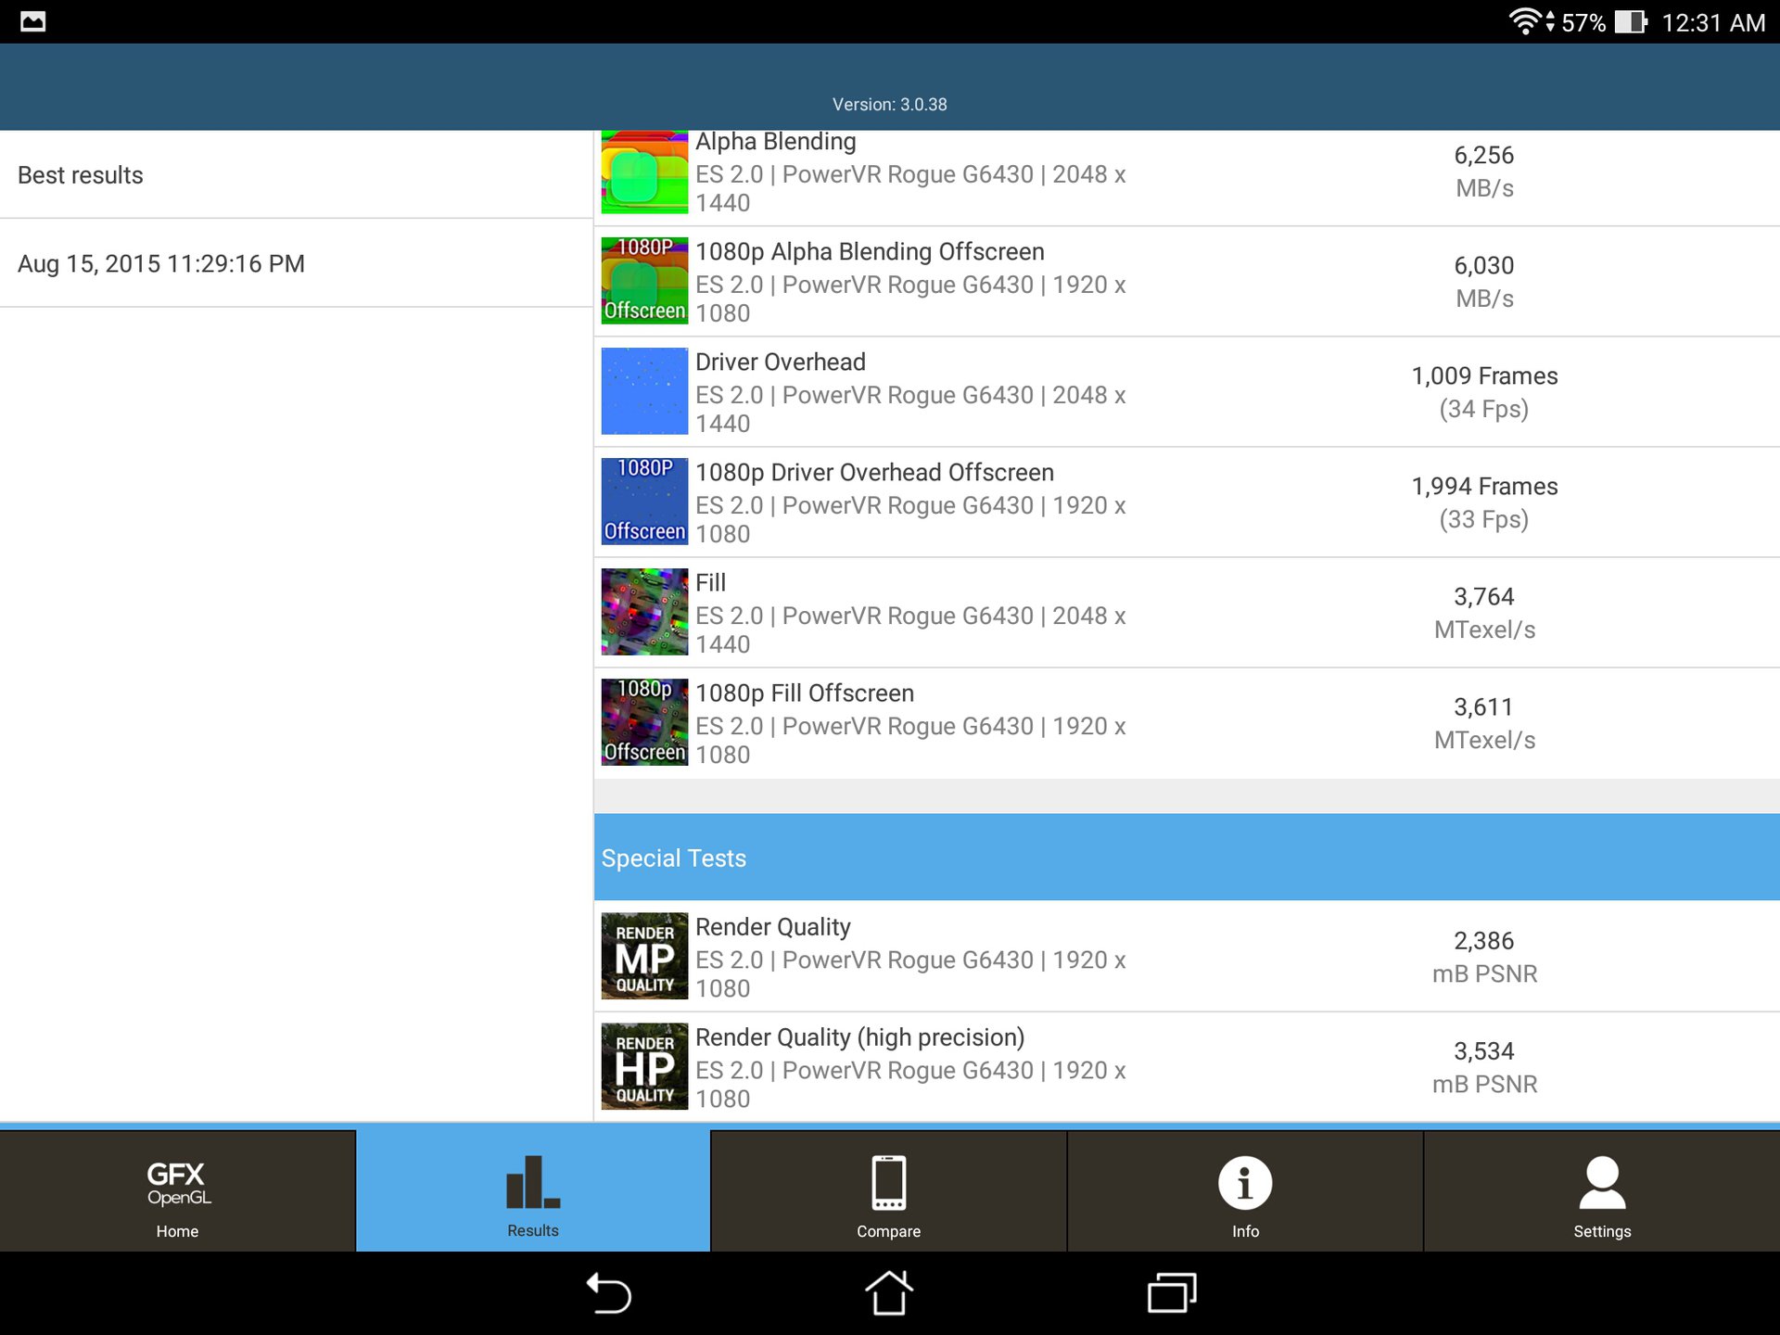Tap the Fill test icon
The width and height of the screenshot is (1780, 1335).
644,612
